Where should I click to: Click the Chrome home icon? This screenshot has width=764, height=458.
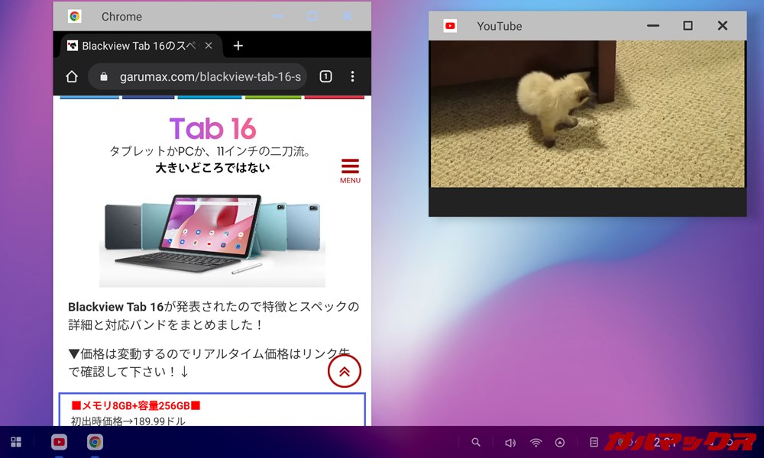pos(72,76)
